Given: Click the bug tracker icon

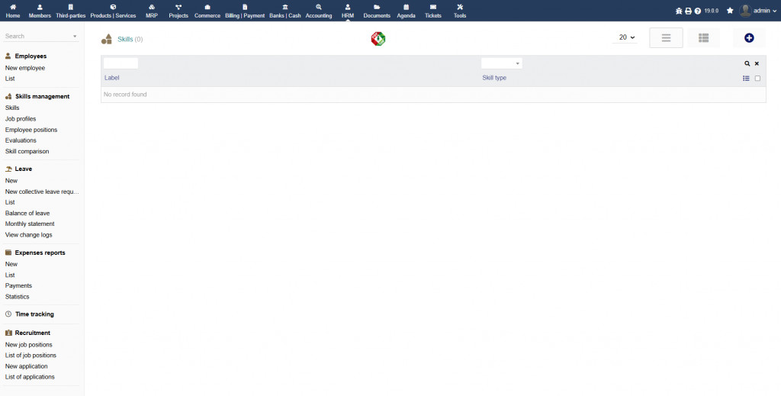Looking at the screenshot, I should [x=678, y=11].
